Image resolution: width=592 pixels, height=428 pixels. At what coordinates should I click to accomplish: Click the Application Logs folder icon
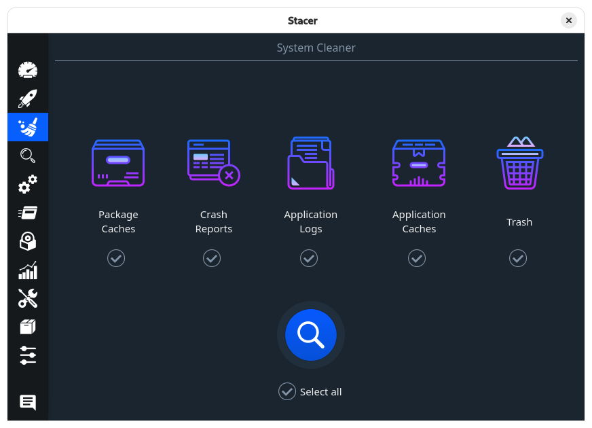click(x=311, y=163)
